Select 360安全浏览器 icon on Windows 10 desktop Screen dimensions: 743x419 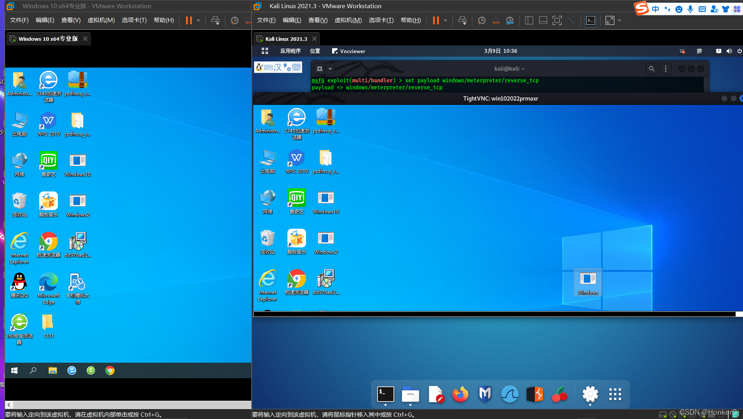pos(19,329)
